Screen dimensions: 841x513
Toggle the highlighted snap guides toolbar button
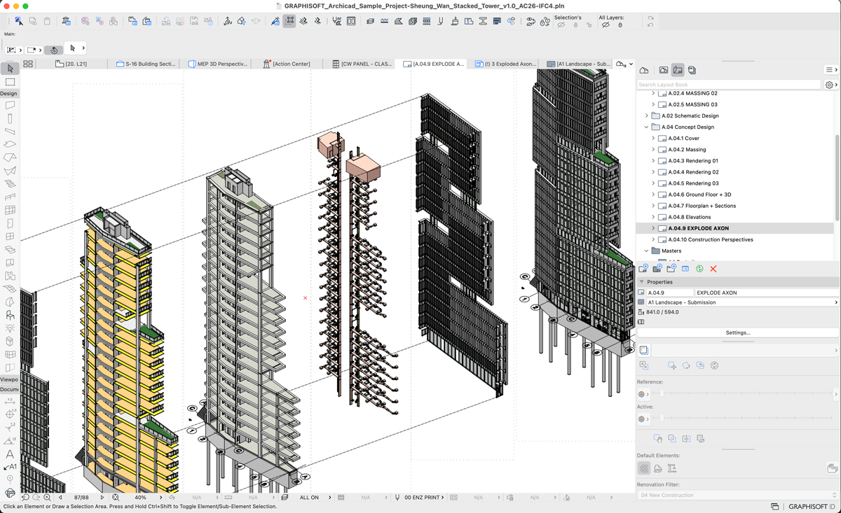[289, 22]
